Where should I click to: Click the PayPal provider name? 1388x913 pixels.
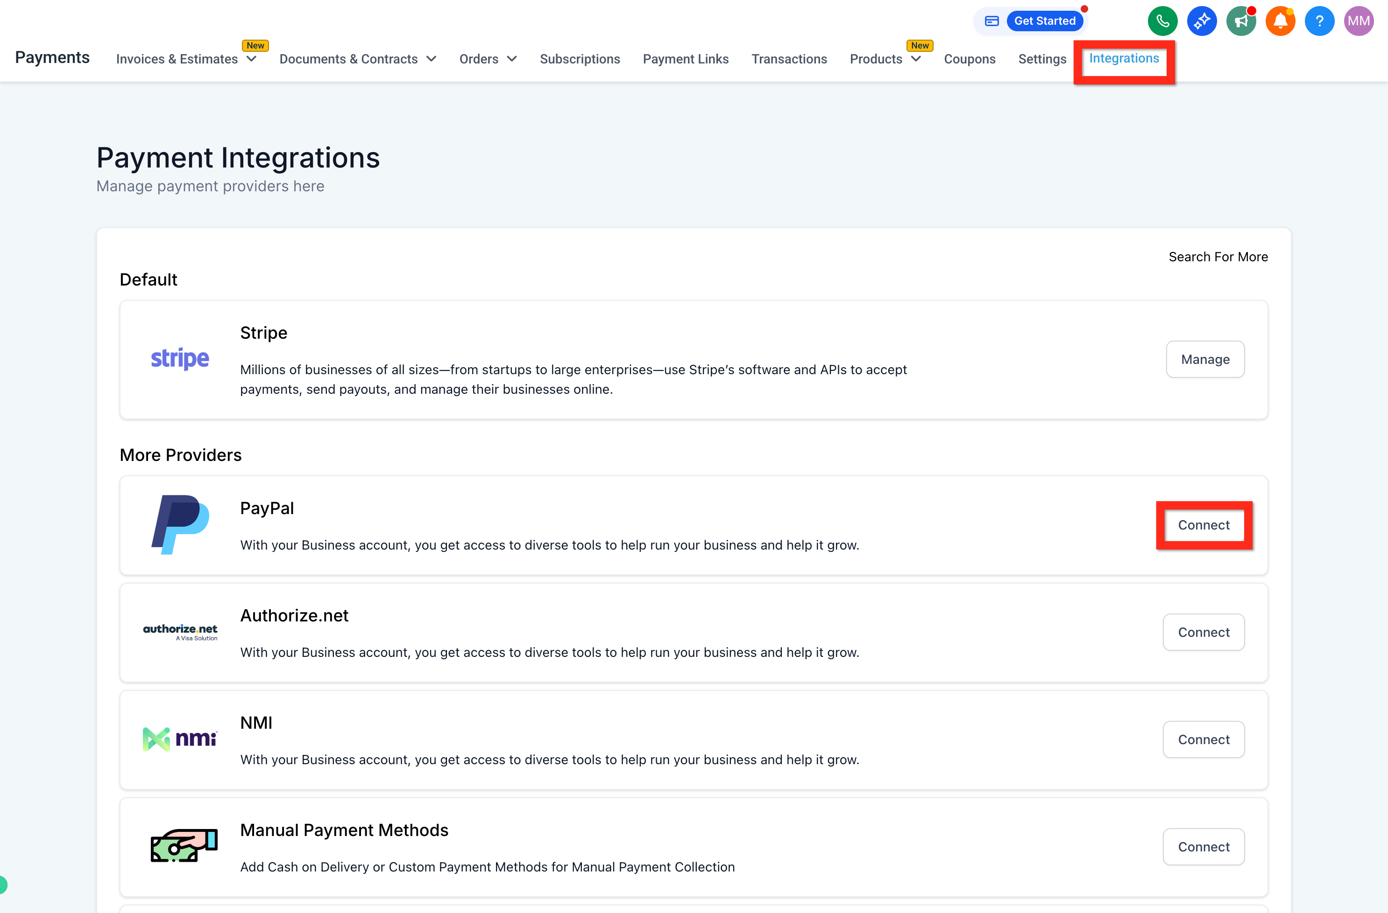[267, 508]
